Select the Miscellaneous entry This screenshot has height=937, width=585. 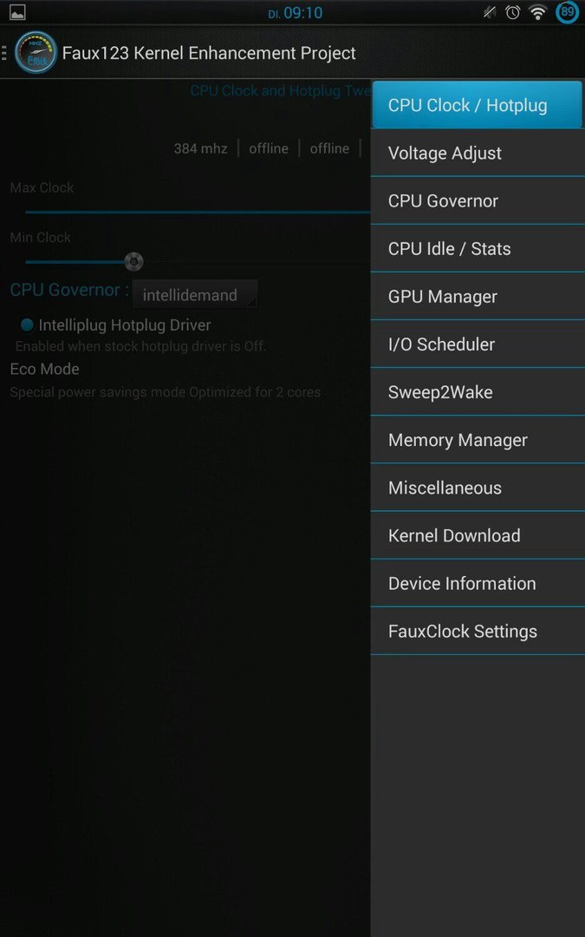click(477, 488)
